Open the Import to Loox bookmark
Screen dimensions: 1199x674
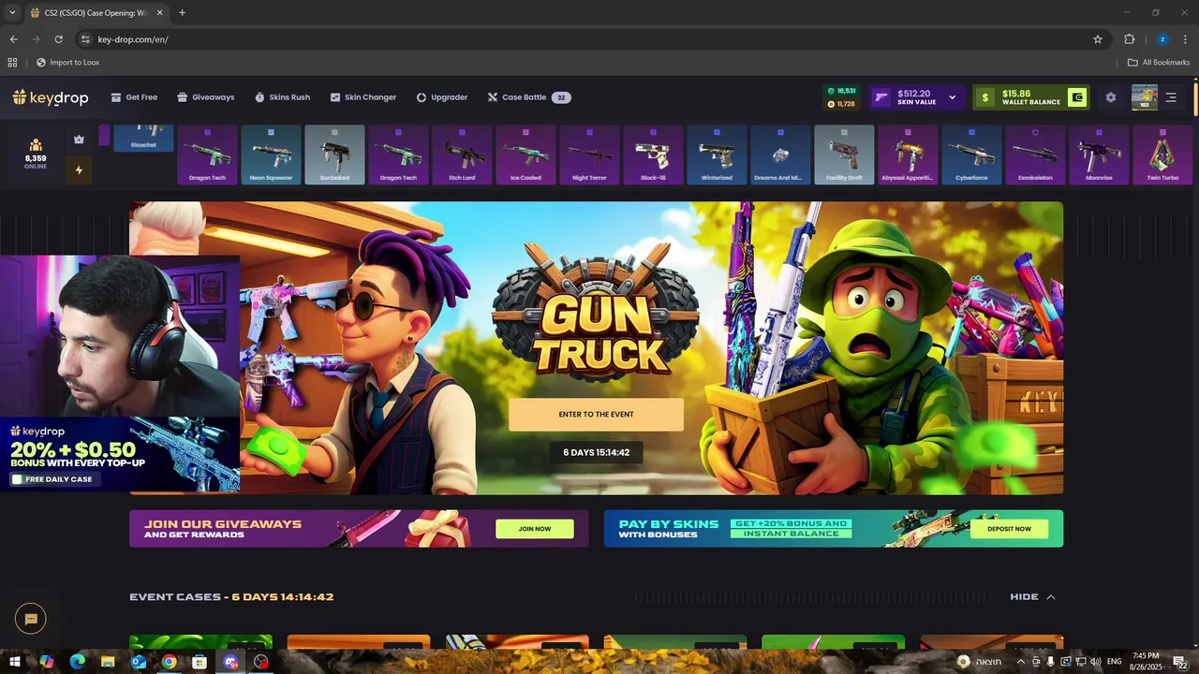point(68,63)
